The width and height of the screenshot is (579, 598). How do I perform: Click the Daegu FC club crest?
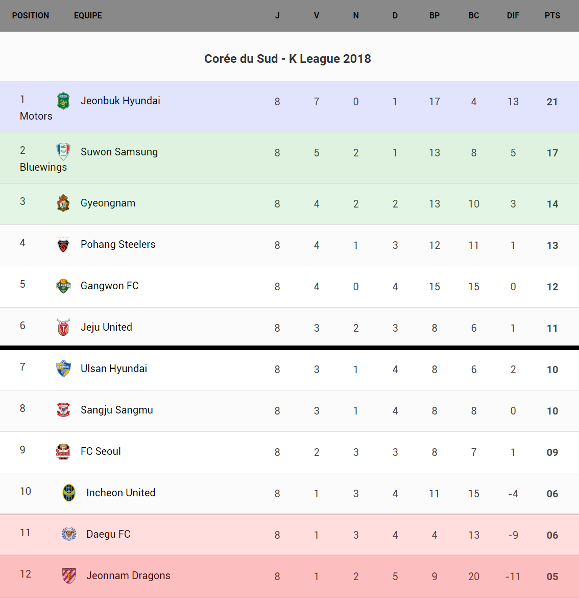click(x=69, y=534)
